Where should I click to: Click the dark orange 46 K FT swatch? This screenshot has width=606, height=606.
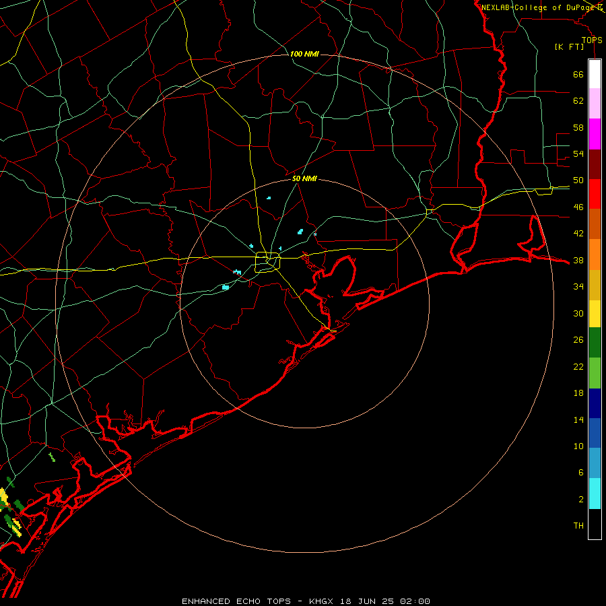(595, 224)
